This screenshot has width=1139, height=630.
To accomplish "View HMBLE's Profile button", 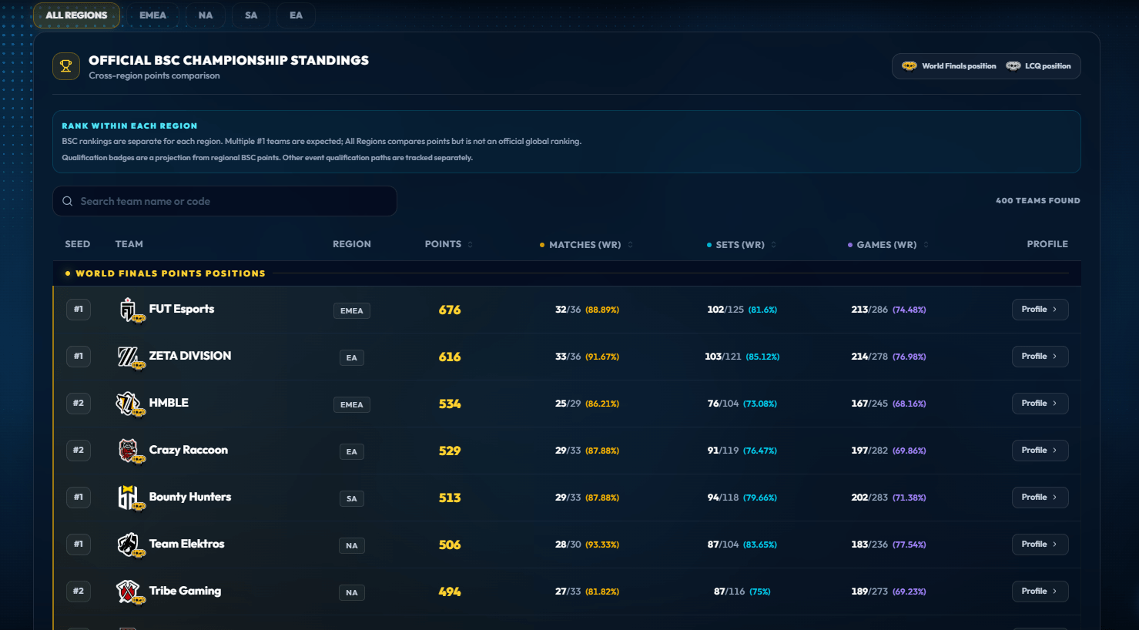I will coord(1040,403).
